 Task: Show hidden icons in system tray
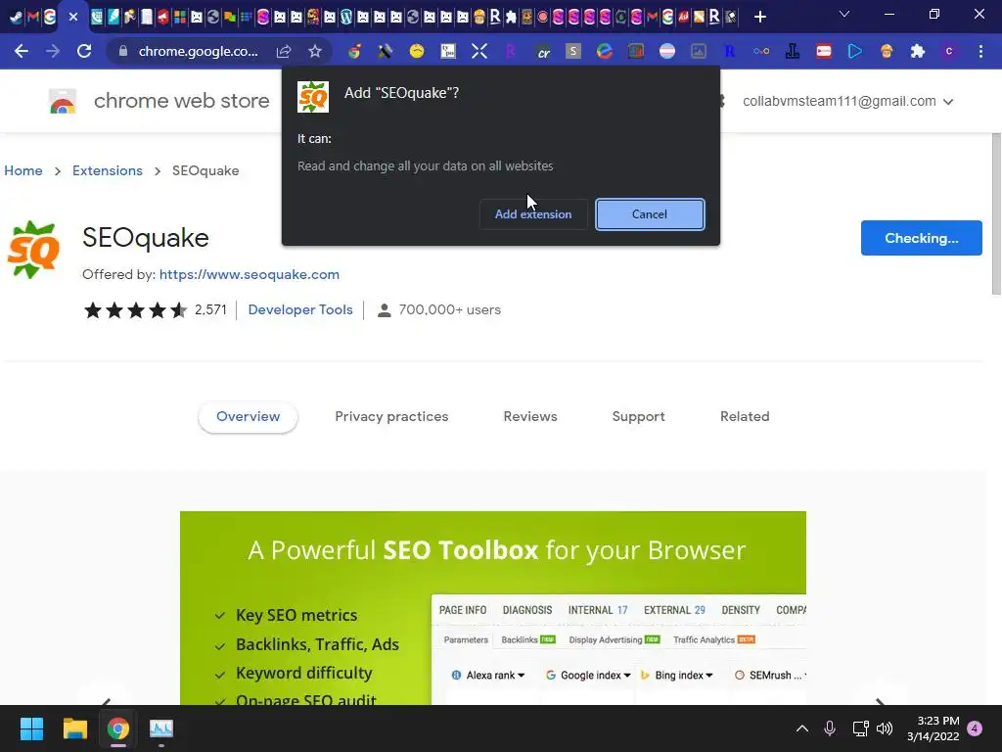(x=802, y=728)
